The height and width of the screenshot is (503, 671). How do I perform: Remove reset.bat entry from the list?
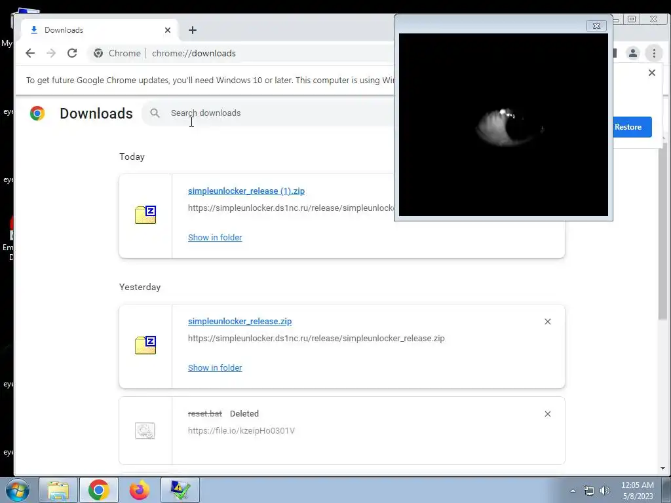(x=548, y=414)
